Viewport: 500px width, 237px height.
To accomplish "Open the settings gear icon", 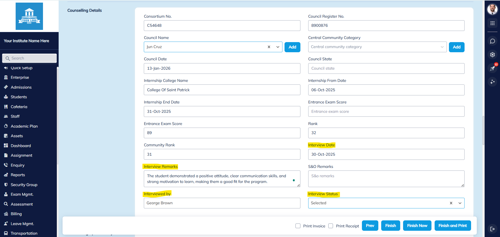I will [492, 55].
